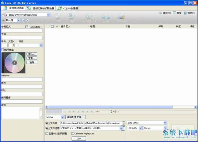Click the 编码程序 input field

22,101
